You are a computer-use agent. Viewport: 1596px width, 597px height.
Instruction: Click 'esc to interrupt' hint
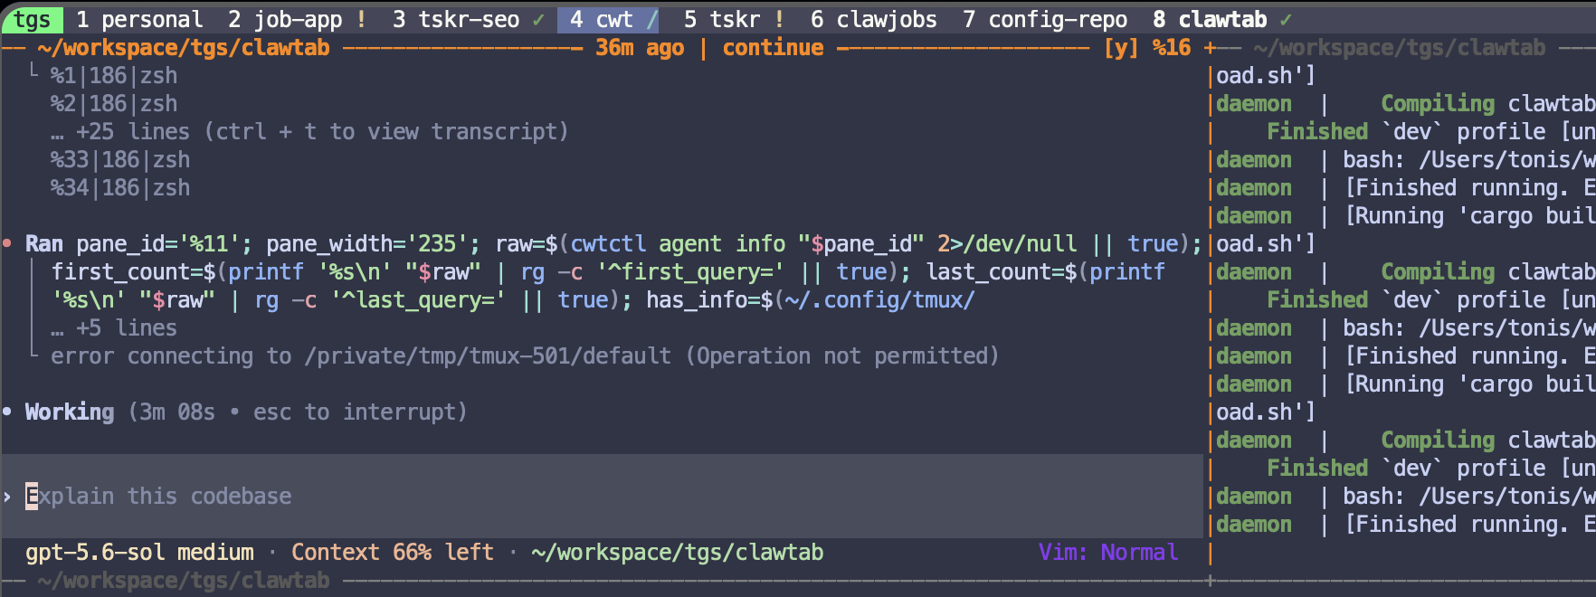click(x=354, y=412)
